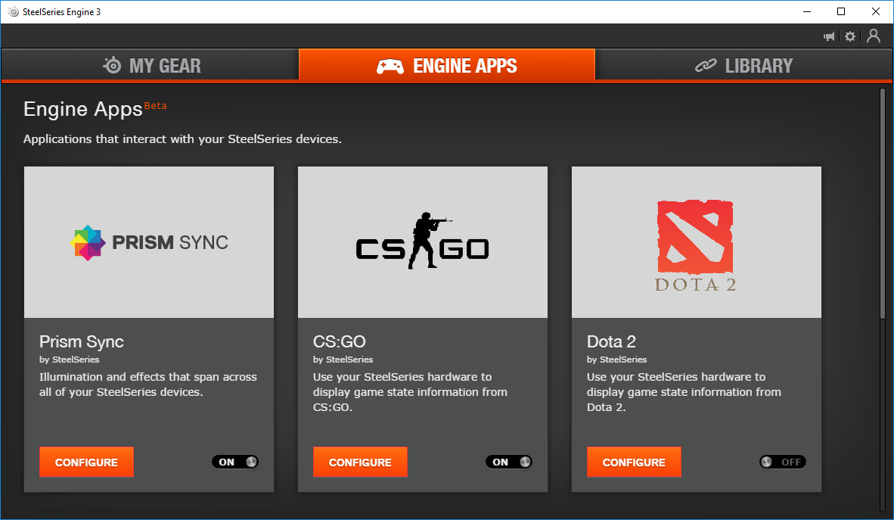Disable the CS:GO app switch
The image size is (894, 520).
click(x=509, y=462)
